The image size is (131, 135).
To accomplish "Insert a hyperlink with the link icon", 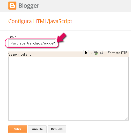I will tap(96, 53).
